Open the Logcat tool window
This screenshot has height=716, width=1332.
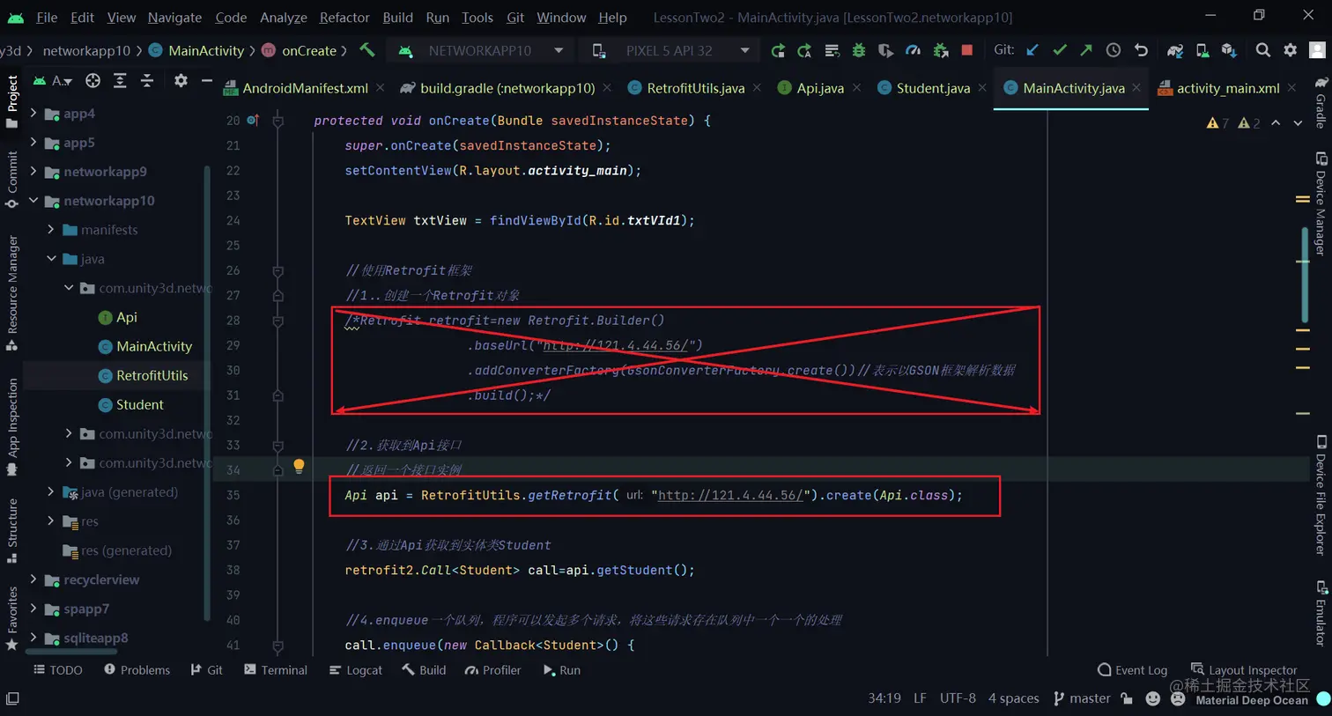tap(356, 670)
